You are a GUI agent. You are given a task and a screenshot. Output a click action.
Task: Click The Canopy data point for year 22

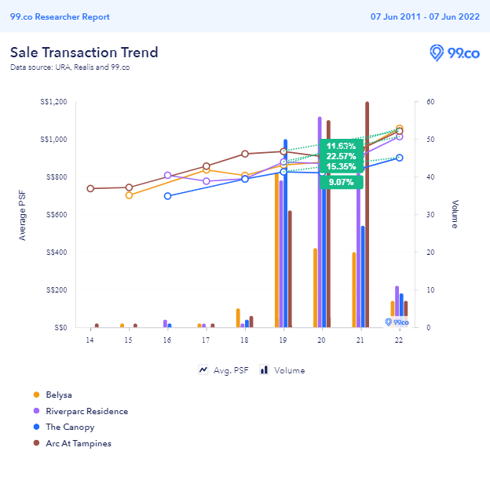[x=400, y=158]
